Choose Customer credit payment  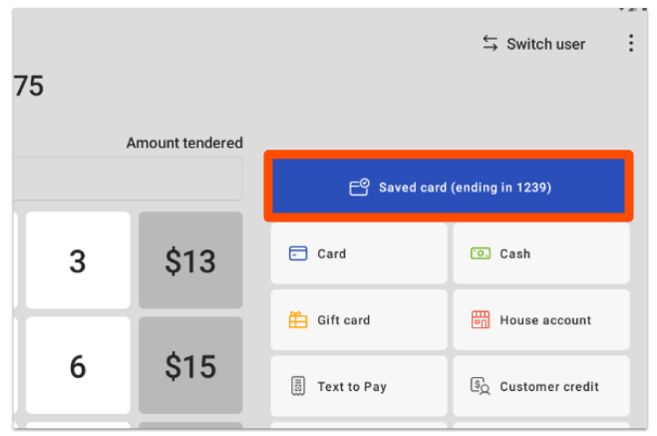click(540, 386)
